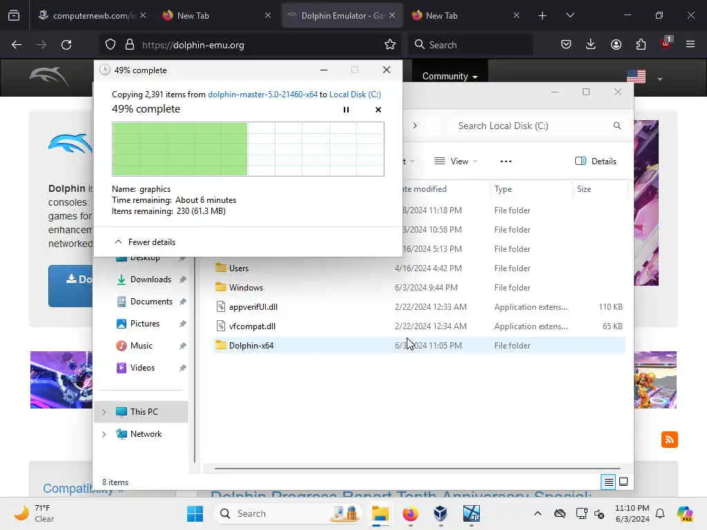Screen dimensions: 707x530
Task: Select the appverifUI.dll file
Action: pyautogui.click(x=253, y=307)
